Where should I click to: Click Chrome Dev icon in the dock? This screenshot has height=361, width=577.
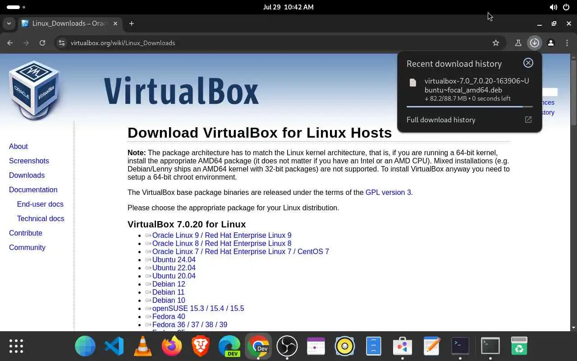point(258,346)
